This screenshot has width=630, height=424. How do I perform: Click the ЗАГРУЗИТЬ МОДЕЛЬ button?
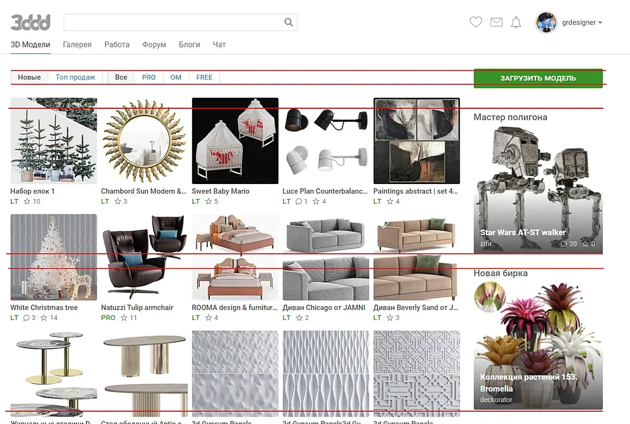538,78
